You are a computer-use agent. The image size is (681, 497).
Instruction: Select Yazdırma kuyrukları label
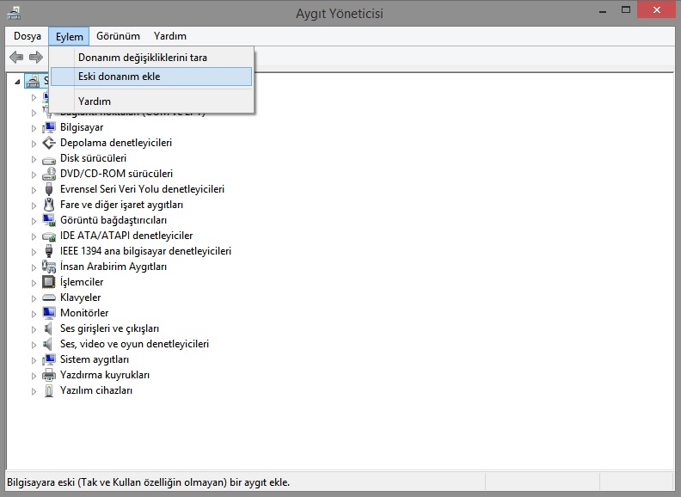pos(105,375)
